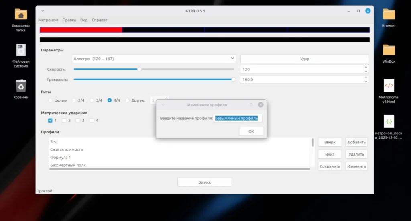Image resolution: width=411 pixels, height=221 pixels.
Task: Close the Изменение профиля dialog
Action: tap(260, 105)
